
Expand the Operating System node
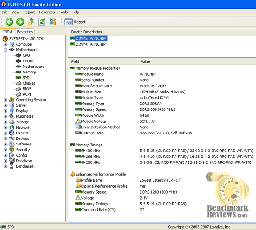coord(5,100)
